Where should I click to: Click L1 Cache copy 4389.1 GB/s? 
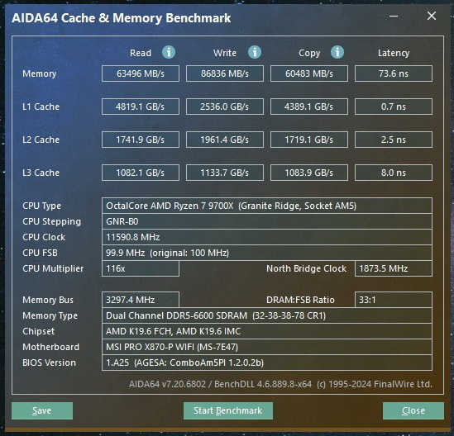tap(309, 107)
